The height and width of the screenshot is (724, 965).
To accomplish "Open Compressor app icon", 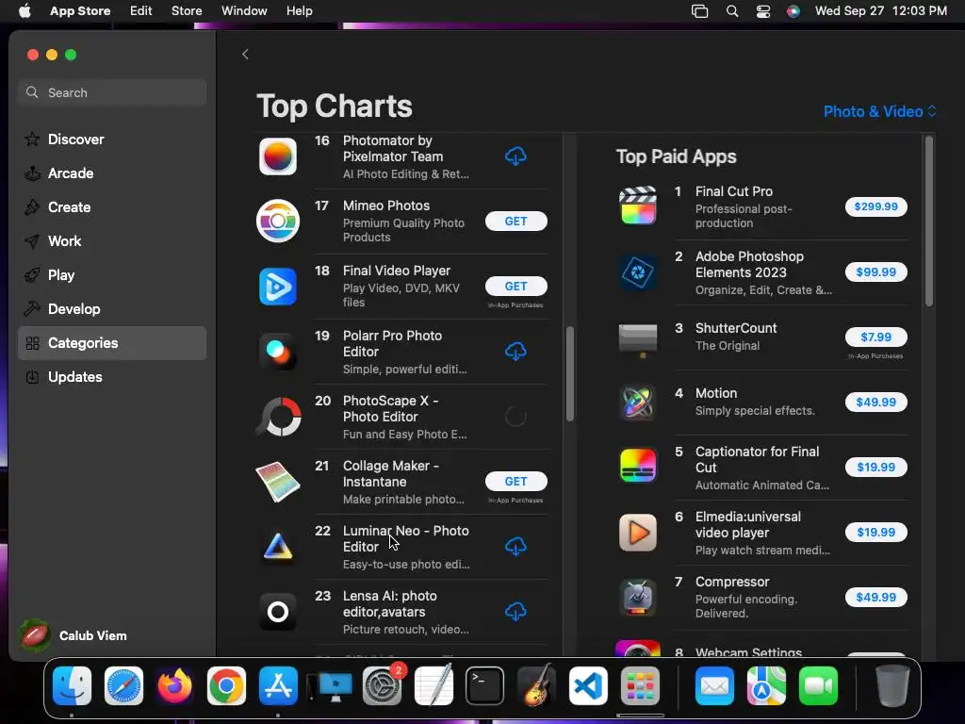I will [638, 597].
